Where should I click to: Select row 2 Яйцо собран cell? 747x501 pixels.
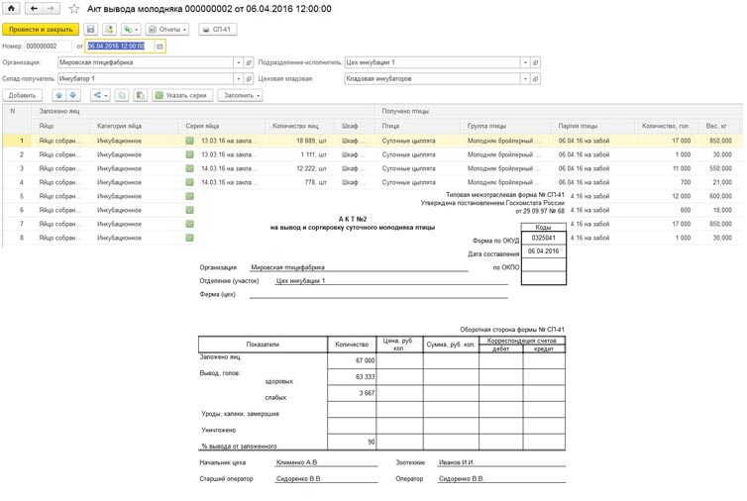point(60,154)
